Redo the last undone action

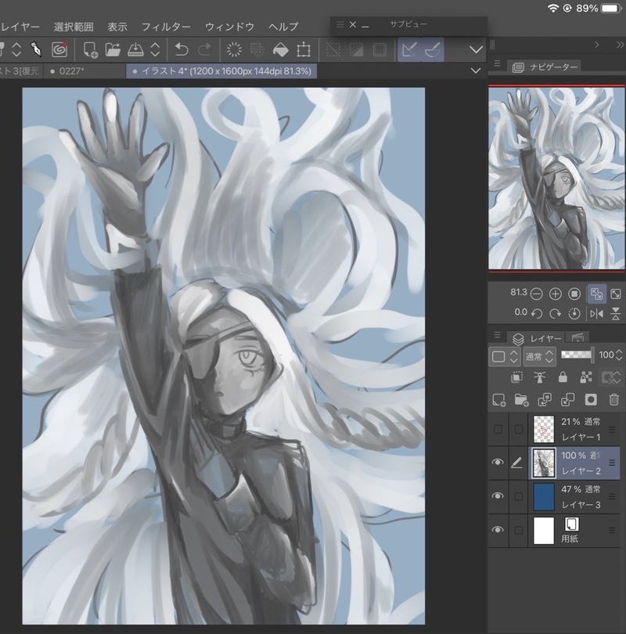pos(204,50)
